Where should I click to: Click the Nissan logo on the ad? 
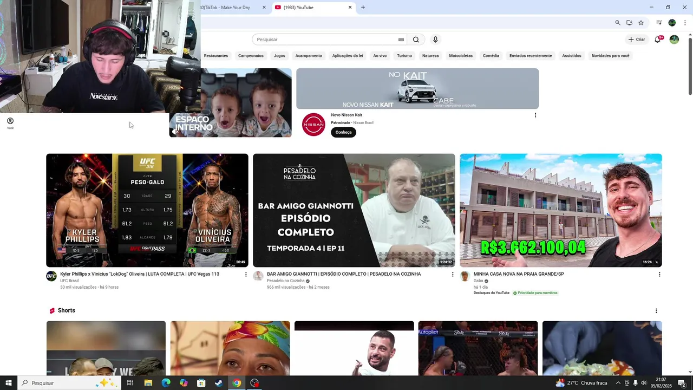313,125
